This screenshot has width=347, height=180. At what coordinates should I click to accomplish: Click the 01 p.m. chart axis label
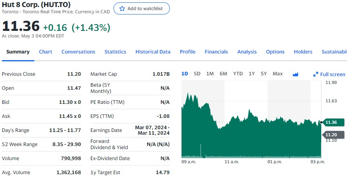(x=275, y=162)
